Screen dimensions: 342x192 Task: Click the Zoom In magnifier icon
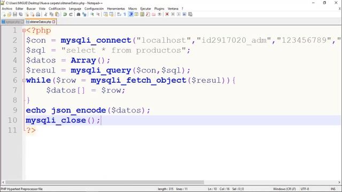click(x=92, y=14)
